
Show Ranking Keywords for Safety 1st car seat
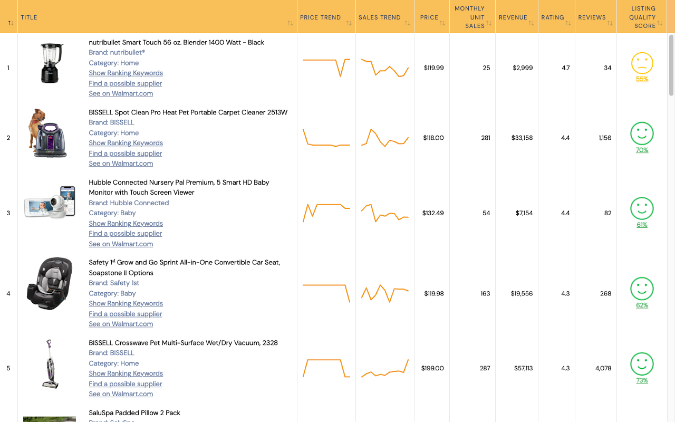click(x=126, y=303)
